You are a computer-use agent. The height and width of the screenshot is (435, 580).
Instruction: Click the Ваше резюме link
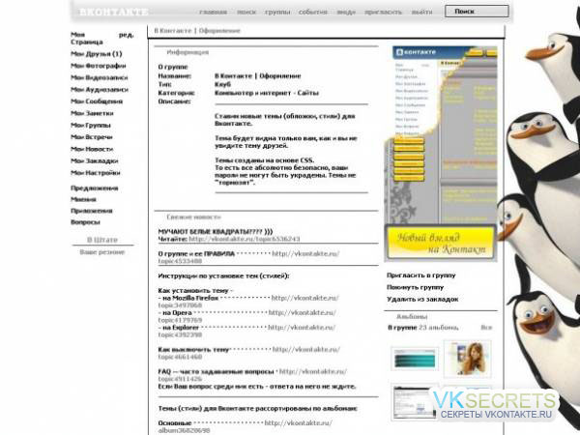coord(102,252)
